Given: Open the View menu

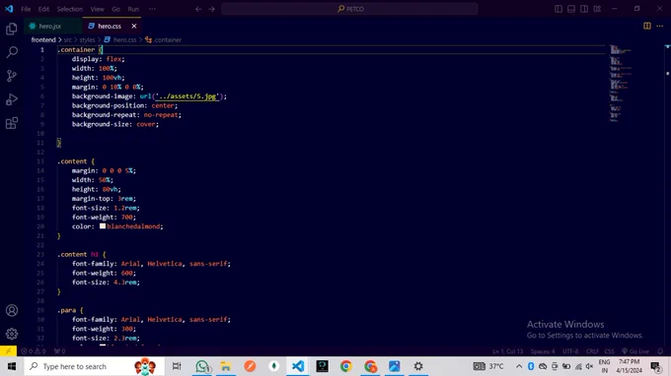Looking at the screenshot, I should click(97, 9).
